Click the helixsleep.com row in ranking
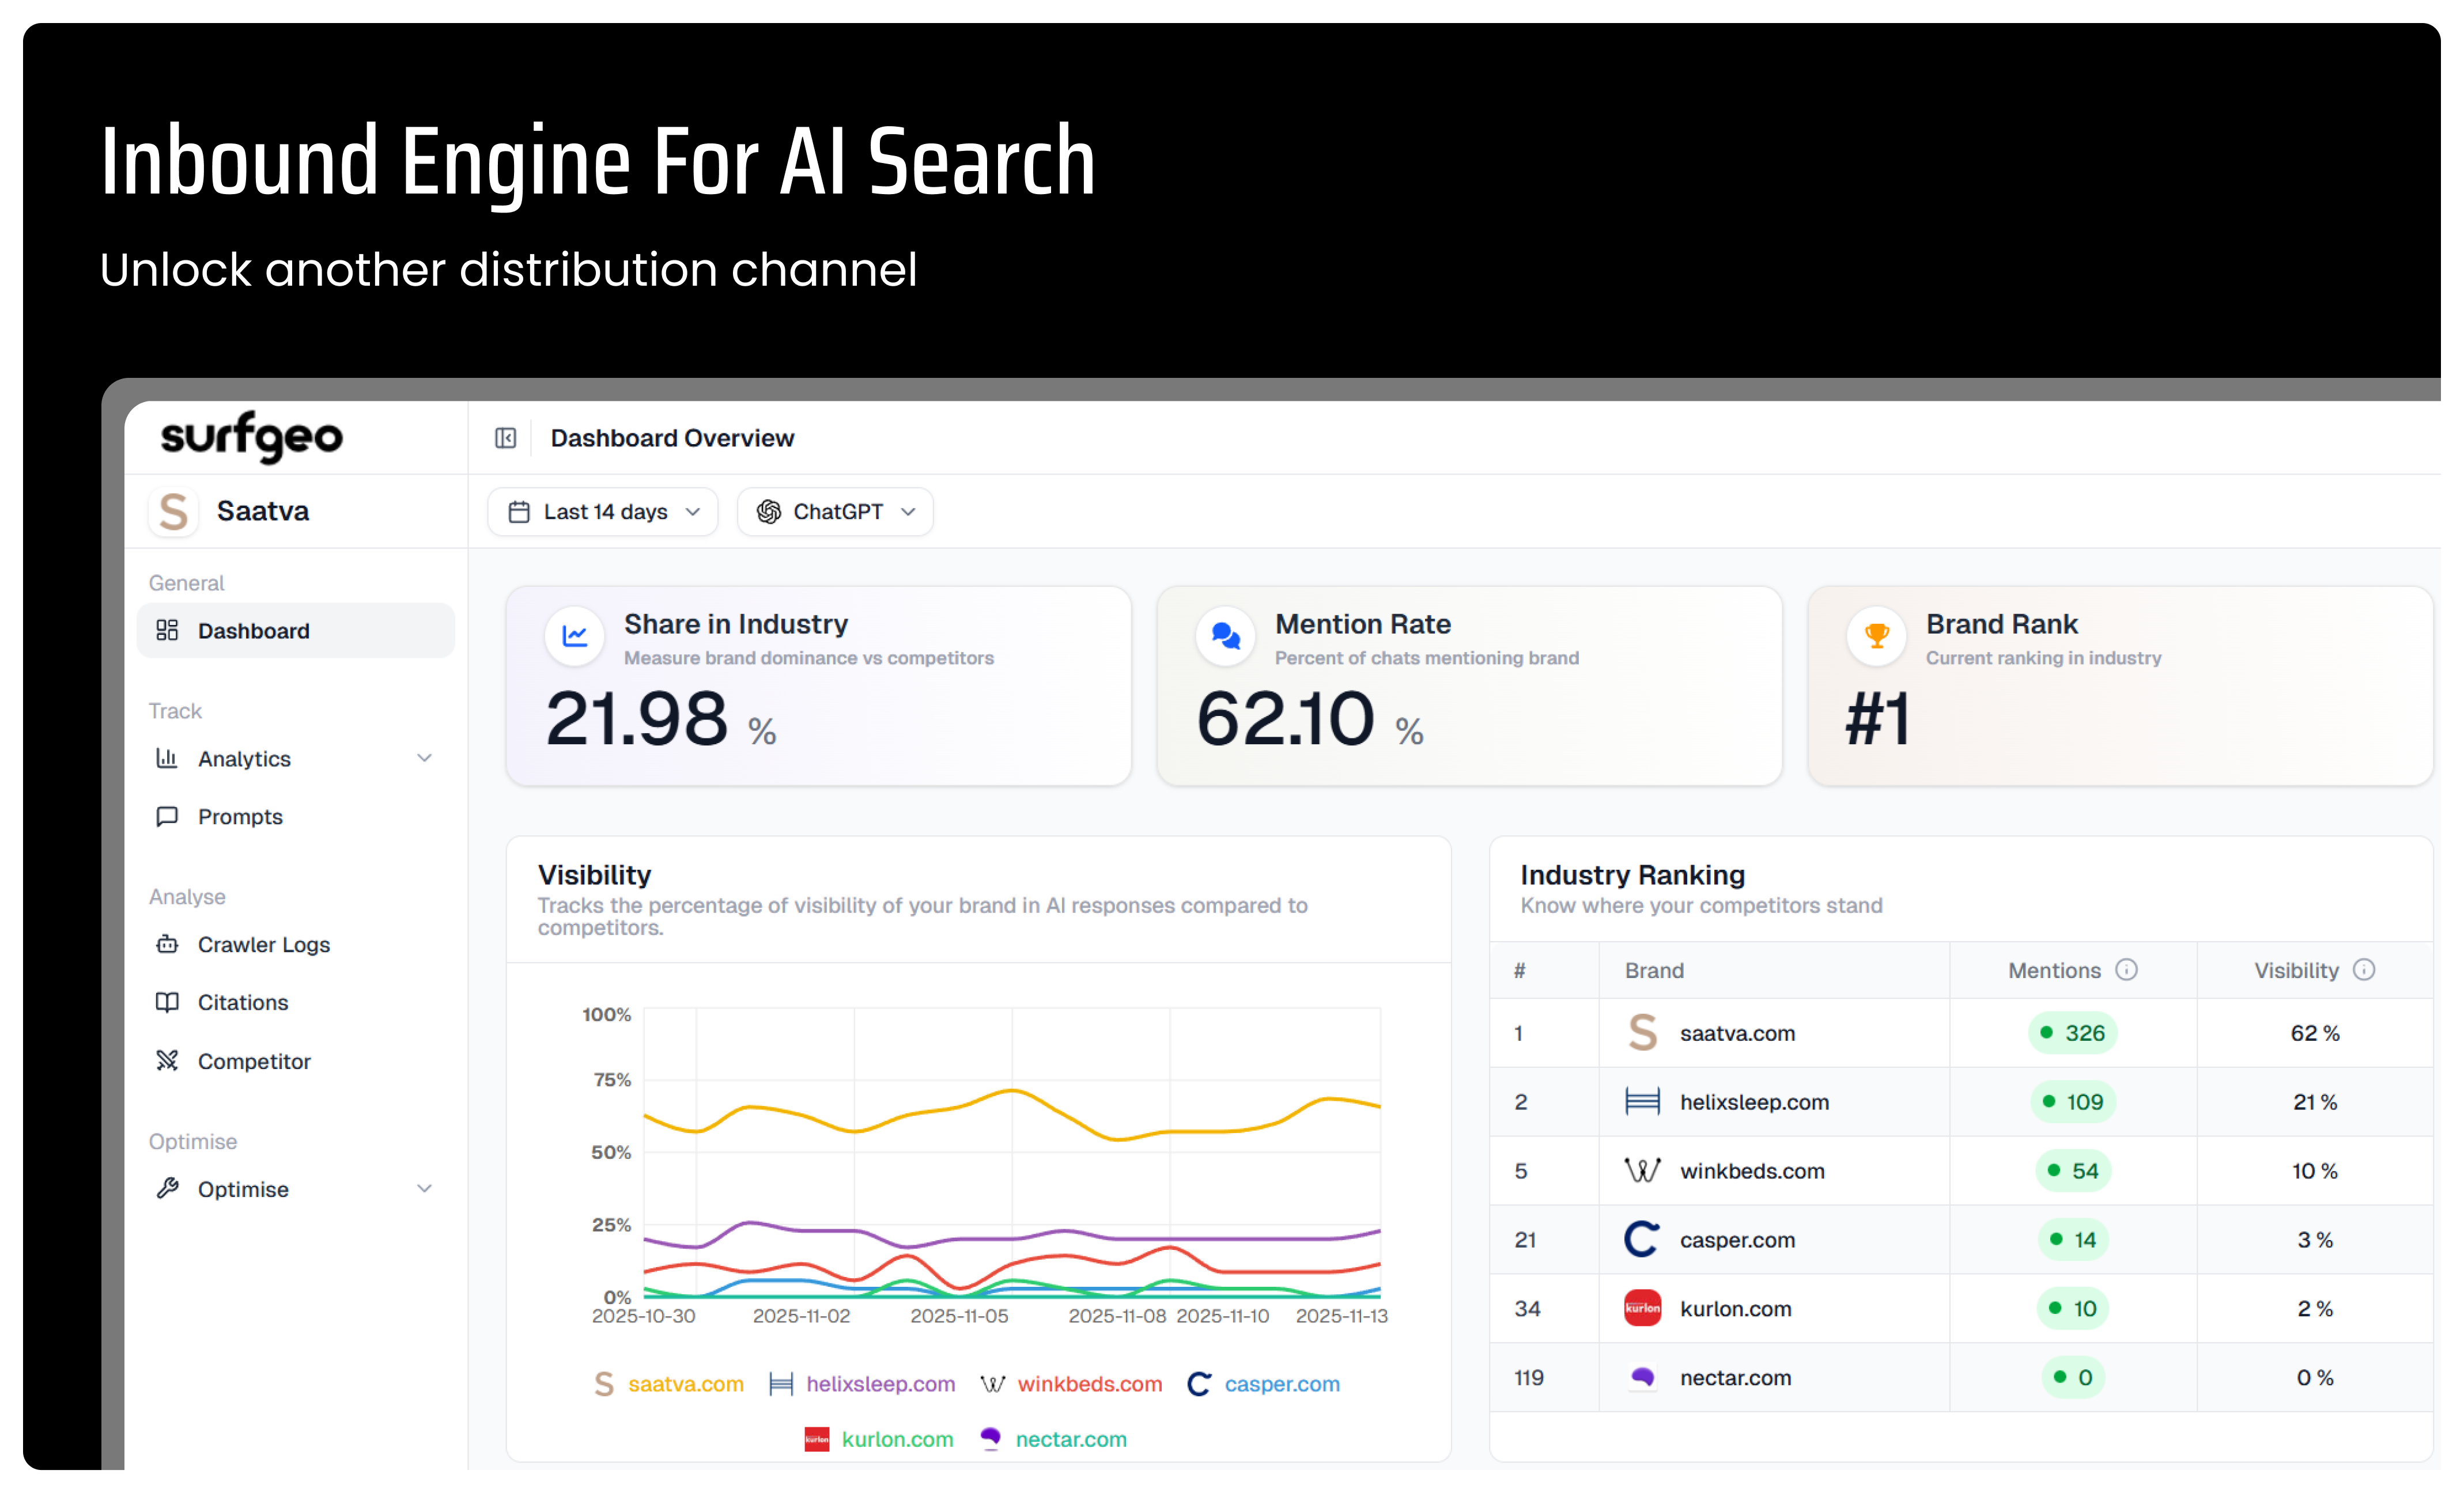The image size is (2464, 1493). click(1754, 1102)
